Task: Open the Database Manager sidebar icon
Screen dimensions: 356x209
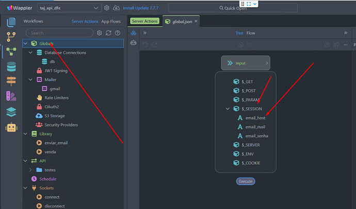Action: tap(11, 66)
